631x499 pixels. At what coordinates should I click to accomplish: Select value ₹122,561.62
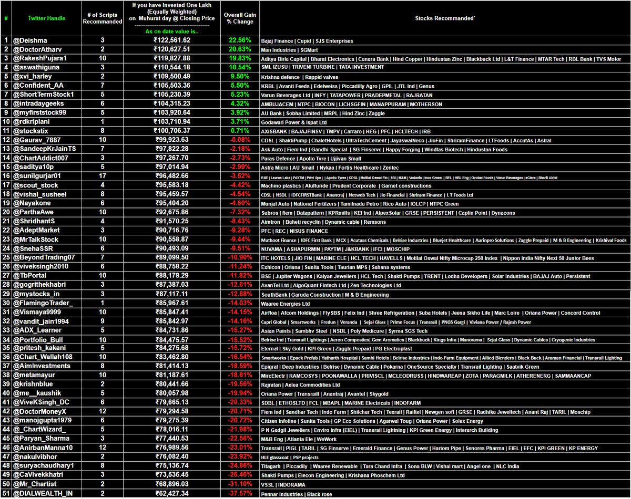tap(172, 40)
